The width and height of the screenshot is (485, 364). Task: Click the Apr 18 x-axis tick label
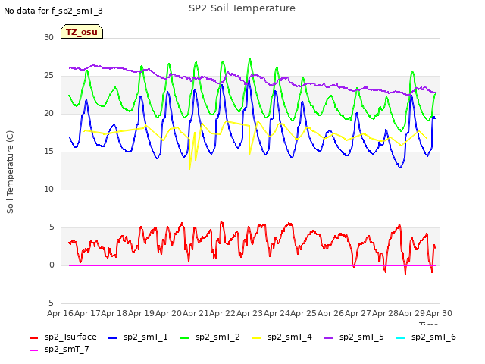click(x=114, y=313)
